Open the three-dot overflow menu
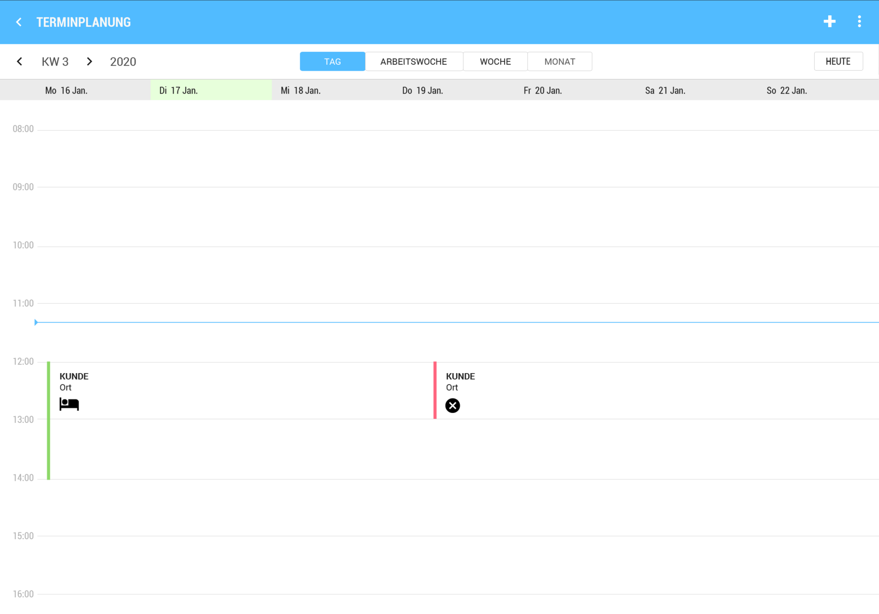 click(x=859, y=21)
